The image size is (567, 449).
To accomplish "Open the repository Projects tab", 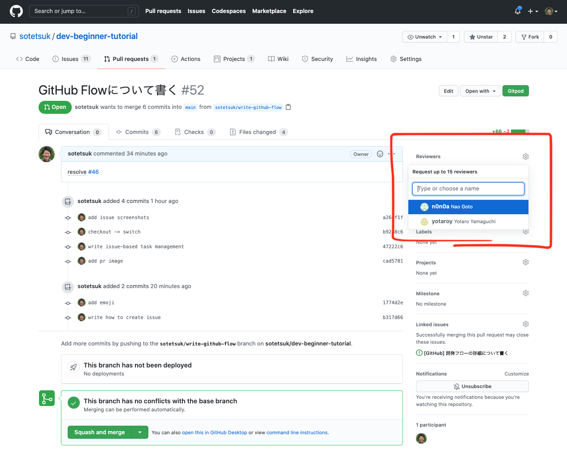I will pos(234,59).
